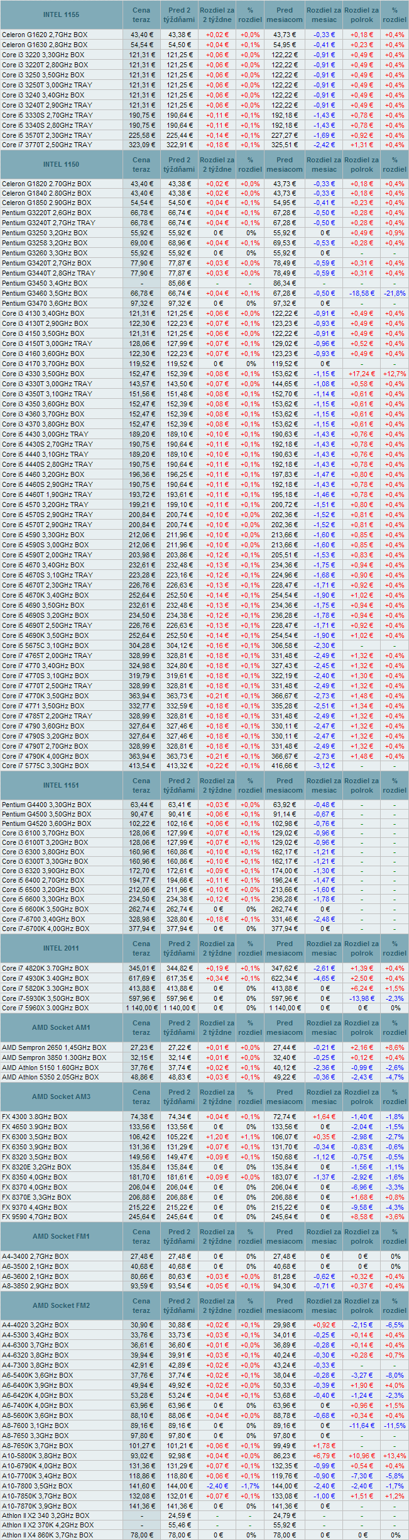Viewport: 409px width, 1540px height.
Task: Select A6-5400K 3,6GHz BOX product name
Action: 37,1375
